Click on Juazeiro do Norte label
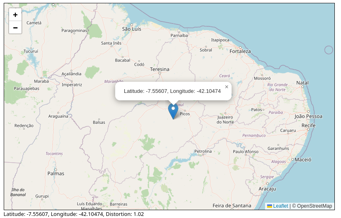The height and width of the screenshot is (218, 341). click(x=225, y=119)
